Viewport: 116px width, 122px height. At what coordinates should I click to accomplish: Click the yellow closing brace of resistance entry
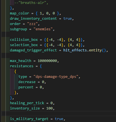coord(15,93)
